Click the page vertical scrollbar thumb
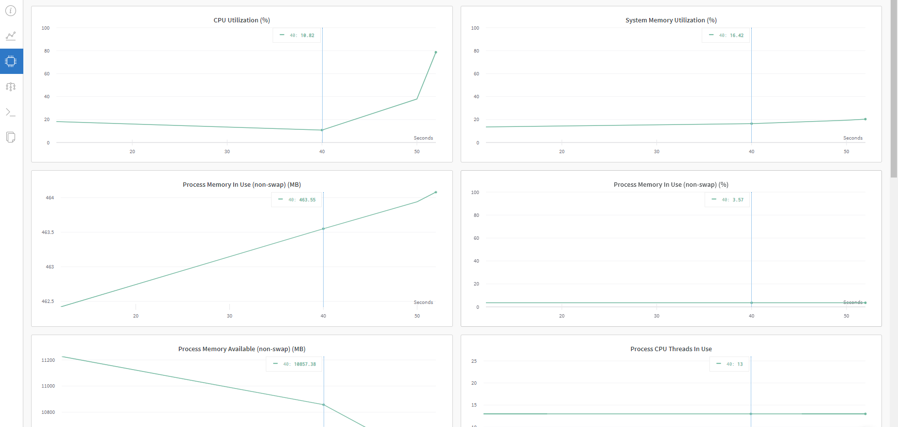 click(894, 89)
